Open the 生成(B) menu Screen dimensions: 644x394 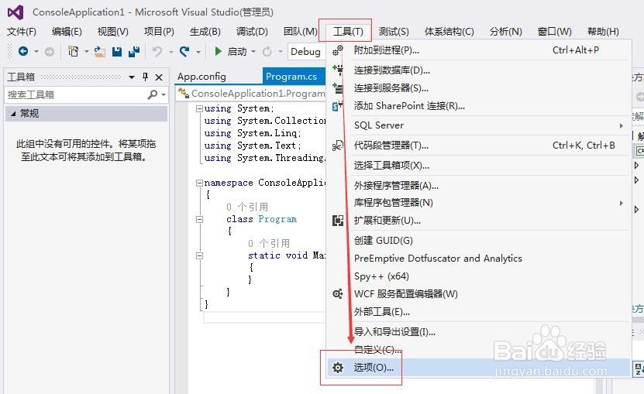(x=205, y=32)
